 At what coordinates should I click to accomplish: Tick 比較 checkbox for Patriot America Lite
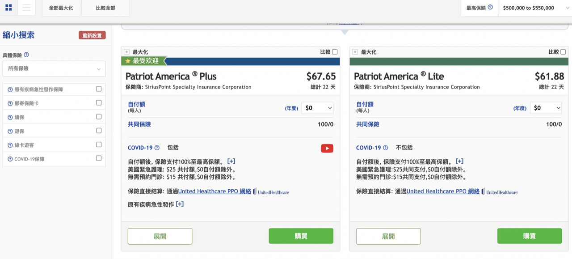pos(563,52)
